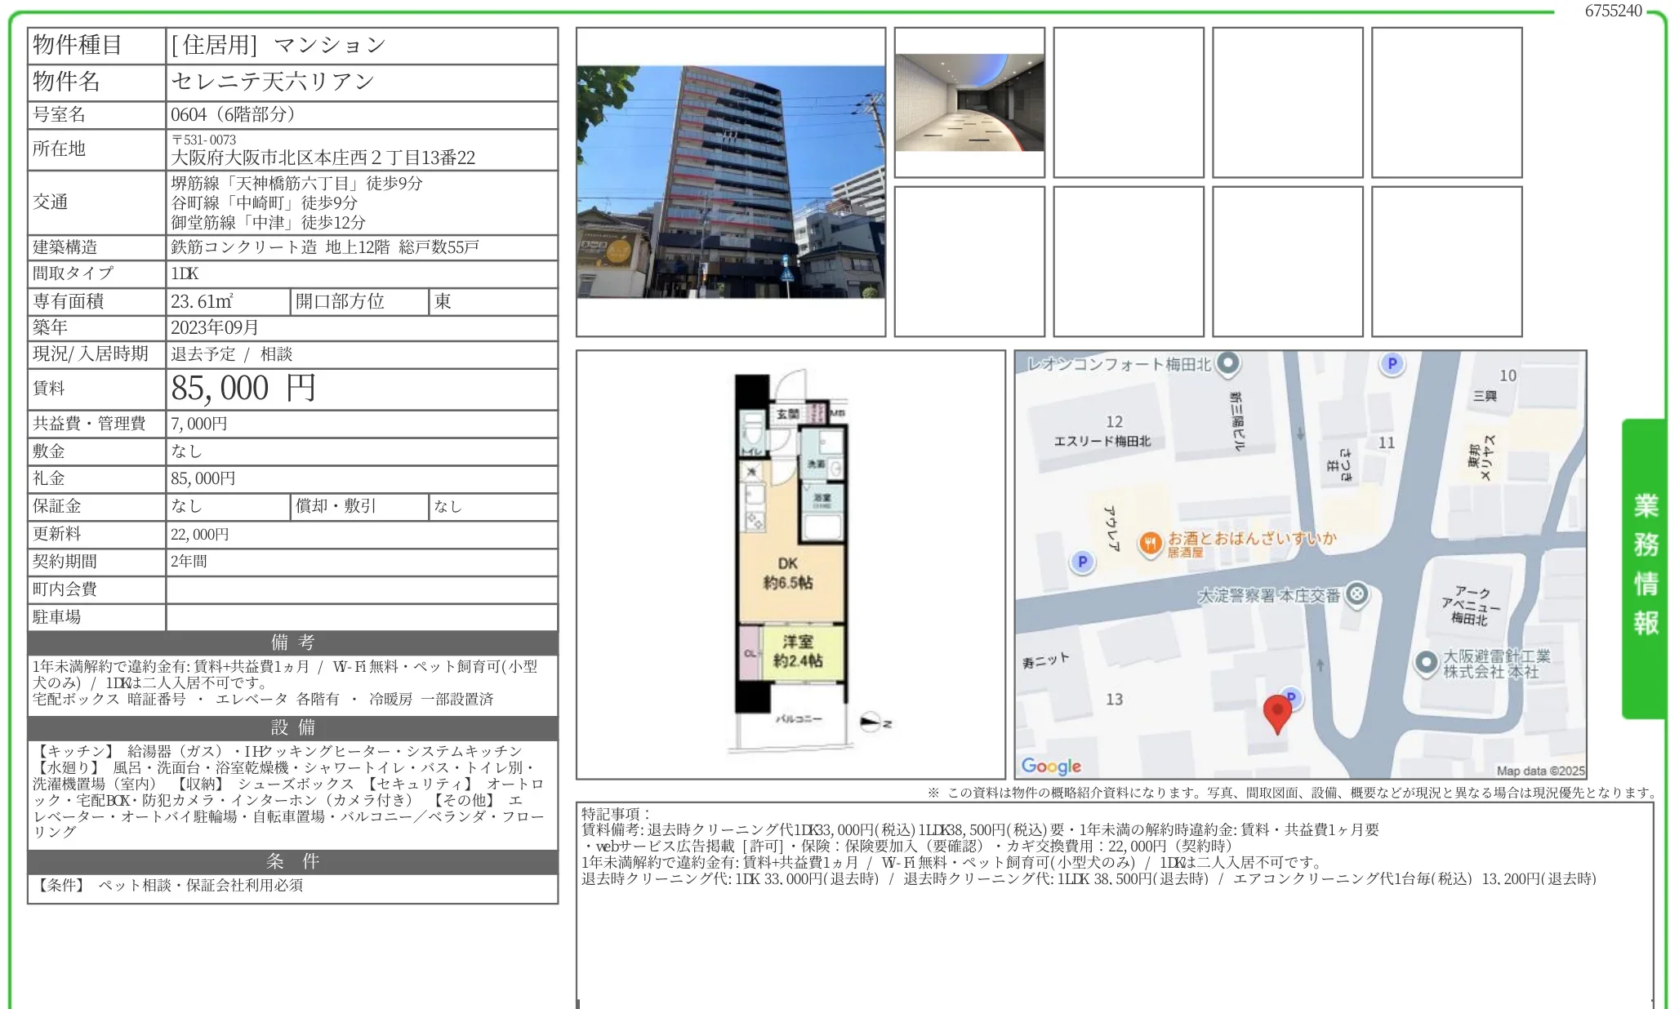1679x1009 pixels.
Task: View the entrance lobby photo thumbnail
Action: pyautogui.click(x=970, y=100)
